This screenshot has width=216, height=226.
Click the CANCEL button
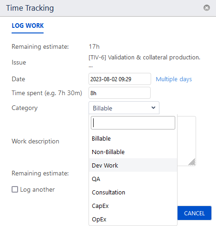click(194, 213)
